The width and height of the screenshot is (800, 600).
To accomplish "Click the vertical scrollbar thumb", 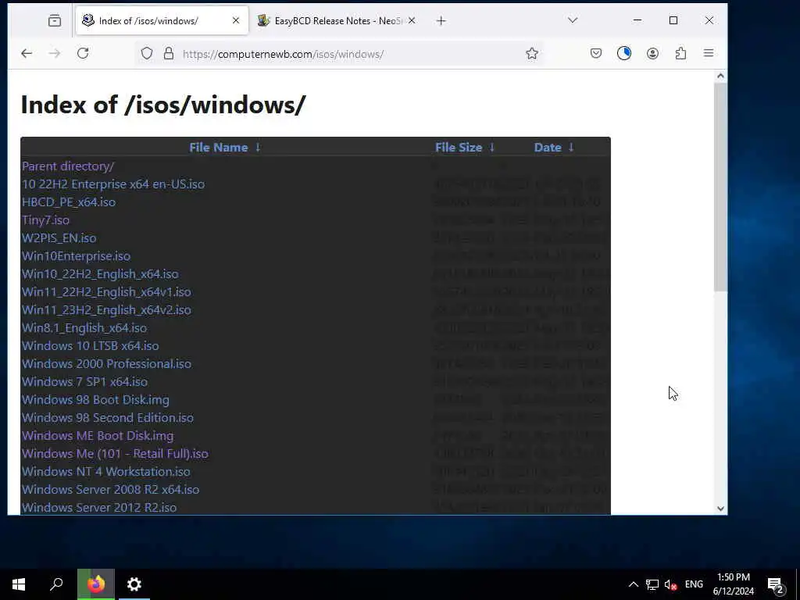I will (x=720, y=187).
